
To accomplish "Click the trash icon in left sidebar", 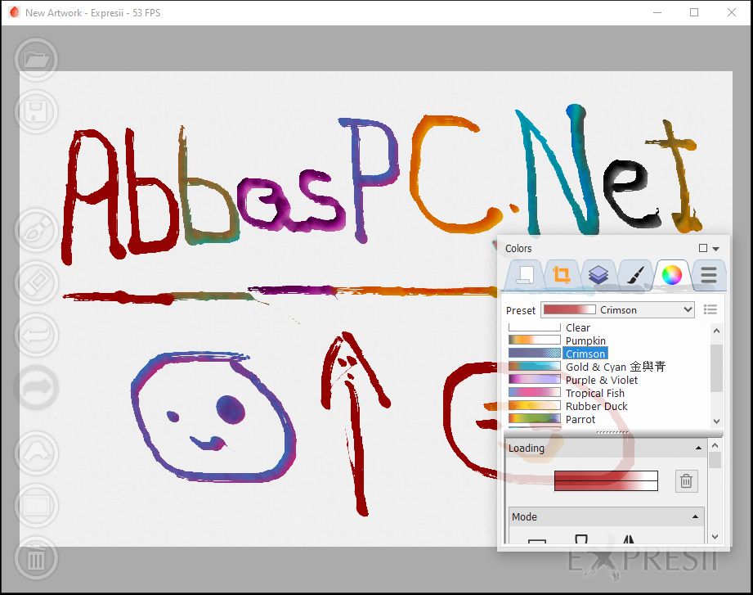I will pos(37,558).
